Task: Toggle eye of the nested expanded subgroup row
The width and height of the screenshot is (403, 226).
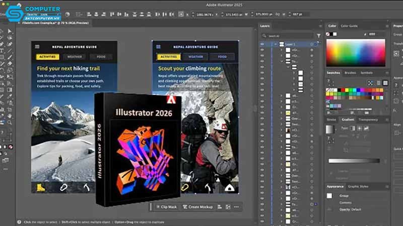Action: point(262,67)
